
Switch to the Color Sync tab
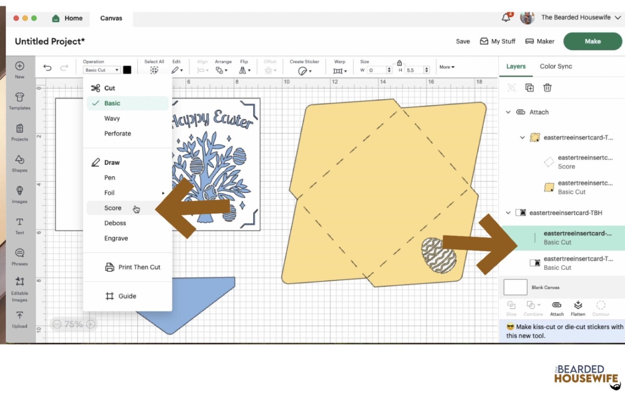pyautogui.click(x=555, y=66)
